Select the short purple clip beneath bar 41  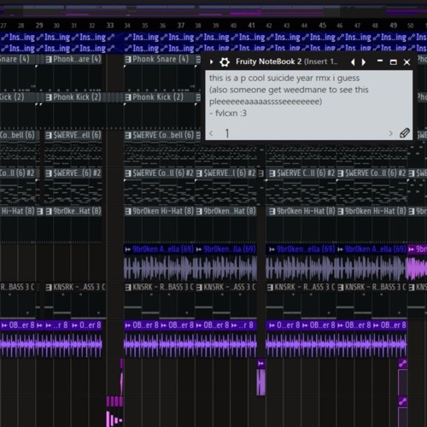(x=260, y=377)
